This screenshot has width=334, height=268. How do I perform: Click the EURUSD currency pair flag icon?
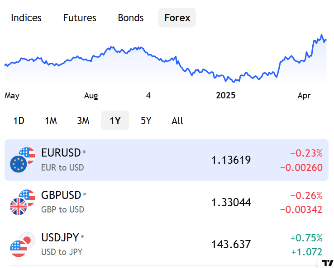[x=22, y=160]
